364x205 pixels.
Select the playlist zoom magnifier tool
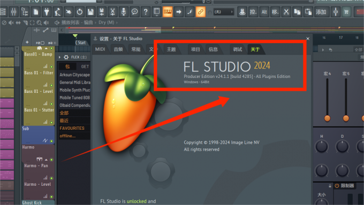coord(39,23)
